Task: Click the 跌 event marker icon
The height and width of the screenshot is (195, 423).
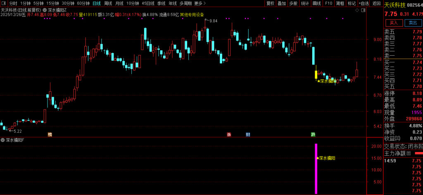Action: pyautogui.click(x=313, y=134)
